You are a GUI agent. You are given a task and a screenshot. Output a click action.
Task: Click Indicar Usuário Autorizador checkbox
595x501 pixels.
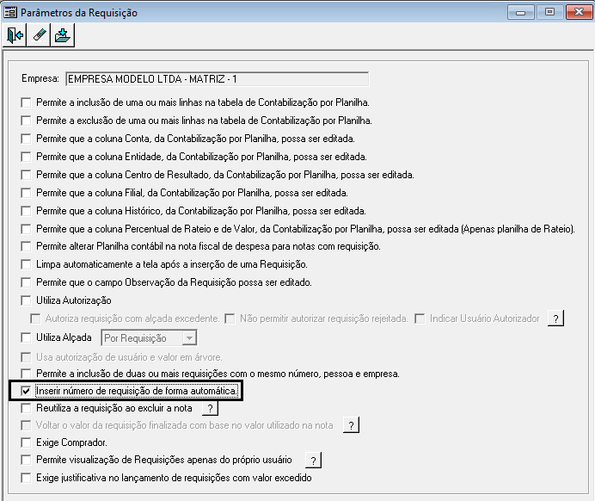(420, 319)
